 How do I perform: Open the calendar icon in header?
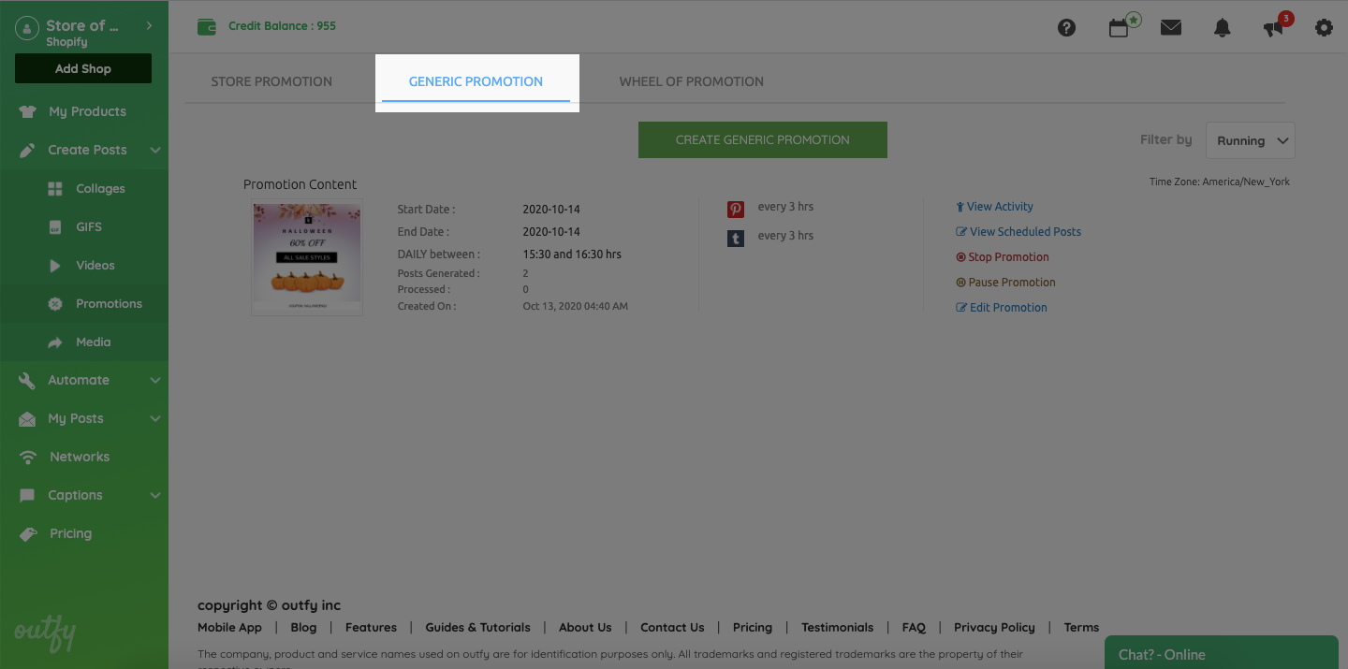pos(1119,28)
